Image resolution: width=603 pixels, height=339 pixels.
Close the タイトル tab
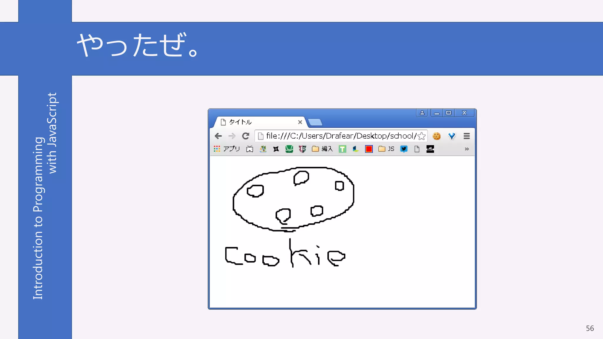(x=300, y=122)
